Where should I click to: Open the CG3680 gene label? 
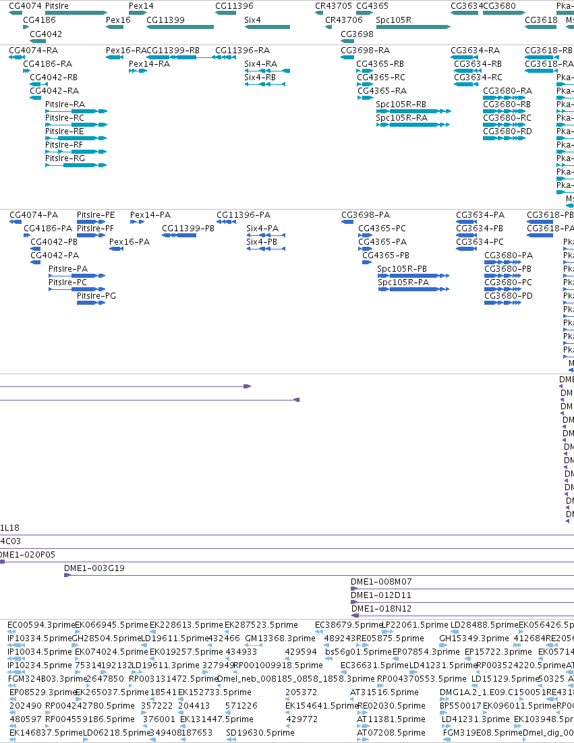[x=499, y=5]
